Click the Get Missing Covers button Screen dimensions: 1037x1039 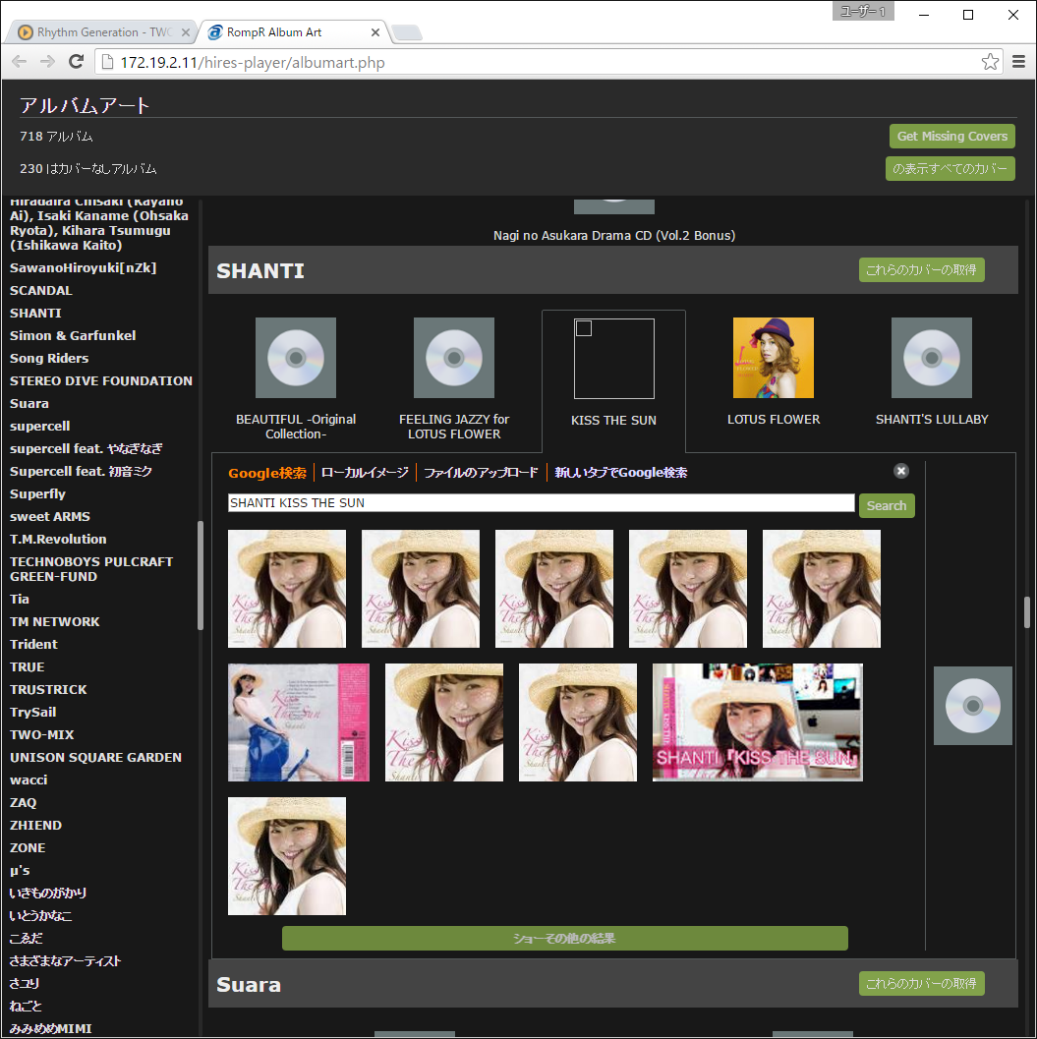coord(952,136)
